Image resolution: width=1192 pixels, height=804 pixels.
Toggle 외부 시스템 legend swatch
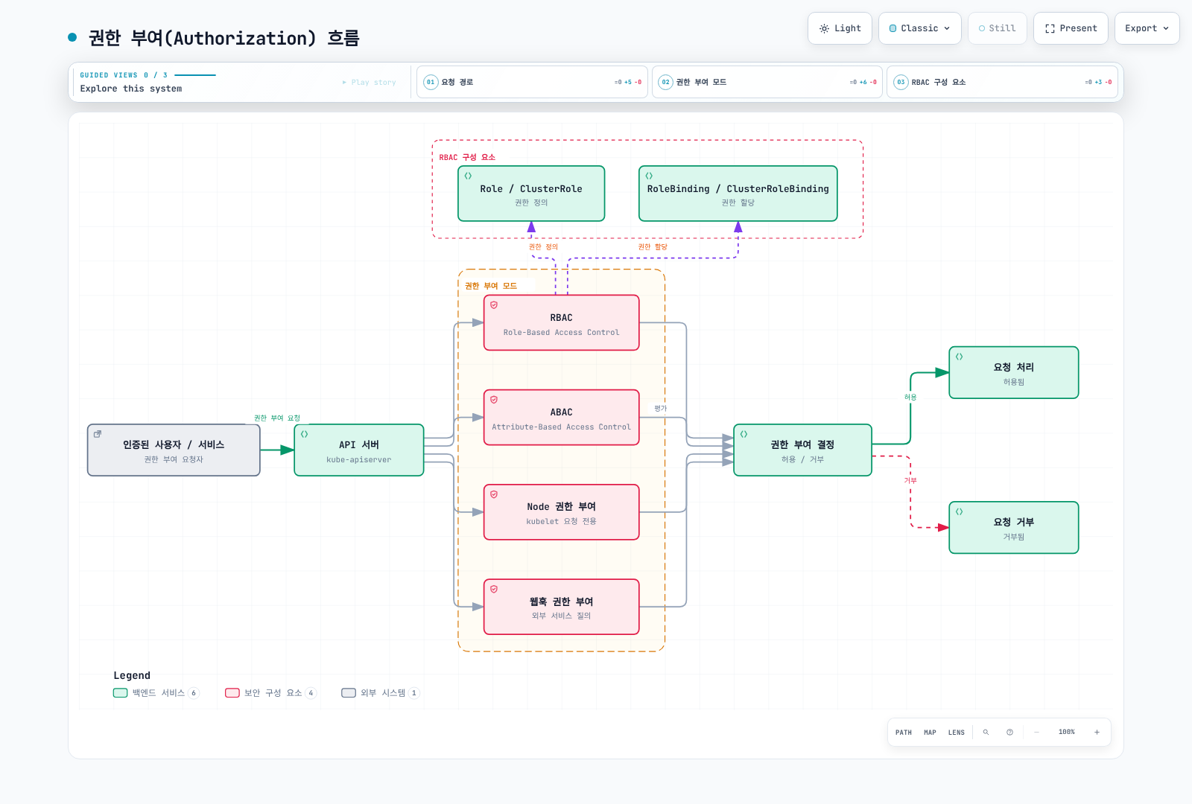[349, 693]
